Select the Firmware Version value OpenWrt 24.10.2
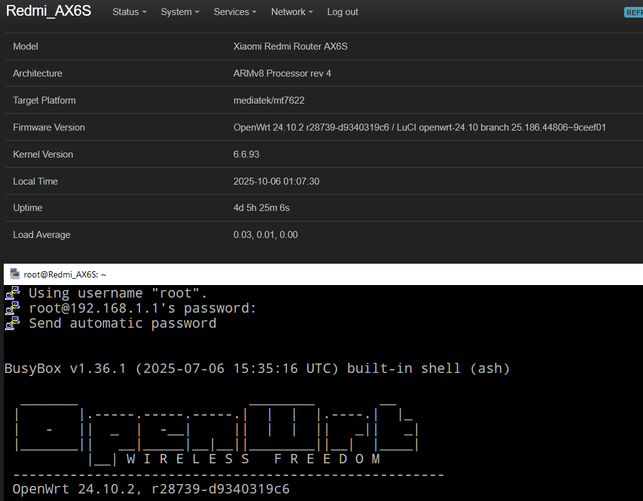 click(419, 127)
